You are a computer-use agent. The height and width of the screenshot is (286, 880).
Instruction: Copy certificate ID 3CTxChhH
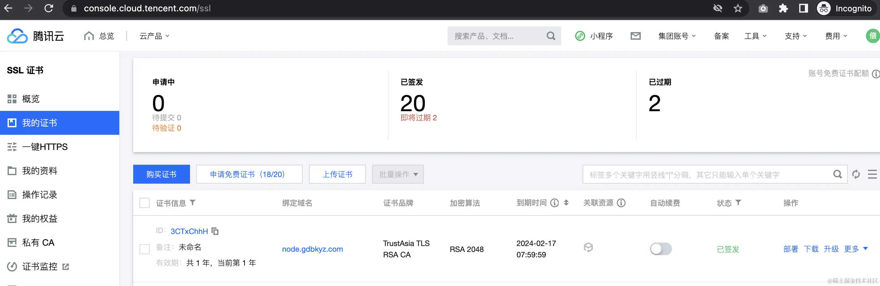click(215, 231)
